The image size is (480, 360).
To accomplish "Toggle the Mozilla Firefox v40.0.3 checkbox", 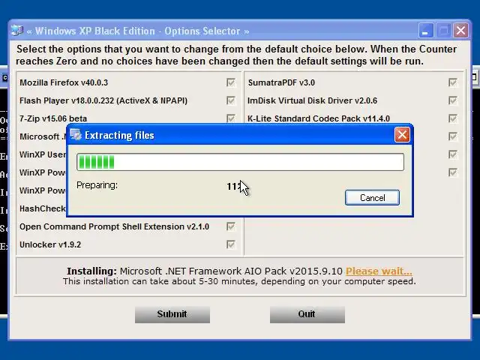I will (x=231, y=82).
